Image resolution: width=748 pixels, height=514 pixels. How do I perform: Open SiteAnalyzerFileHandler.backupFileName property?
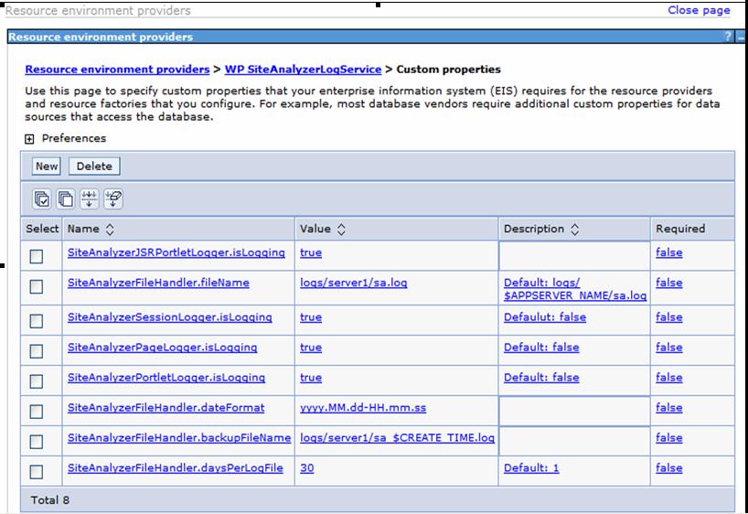tap(179, 437)
